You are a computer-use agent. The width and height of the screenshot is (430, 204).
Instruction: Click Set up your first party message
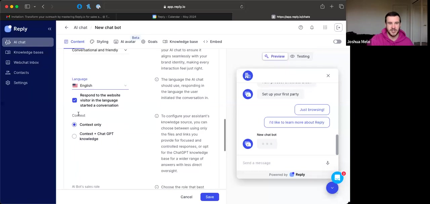[x=280, y=94]
